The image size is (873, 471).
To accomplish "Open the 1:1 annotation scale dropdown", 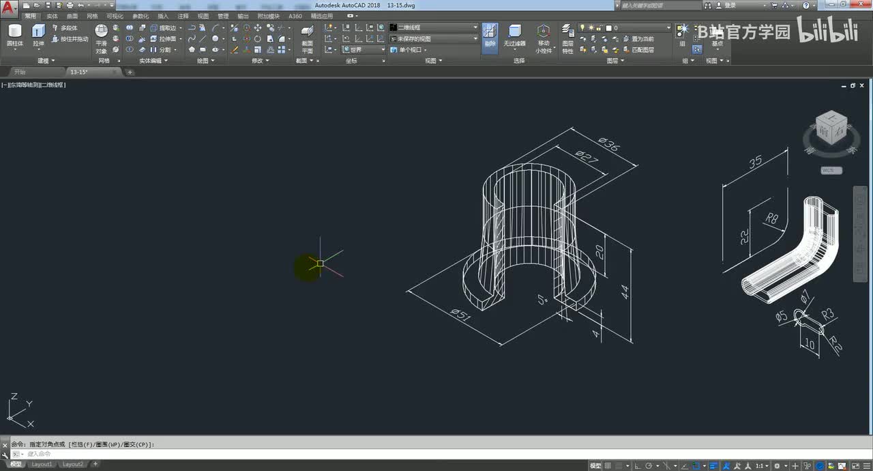I will pyautogui.click(x=763, y=466).
